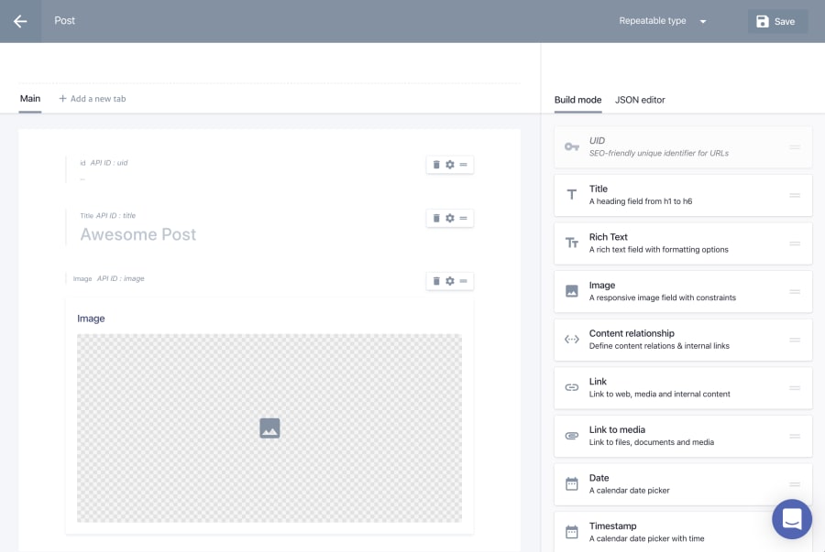Click the Rich Text Tt icon
Screen dimensions: 825x552
(572, 243)
